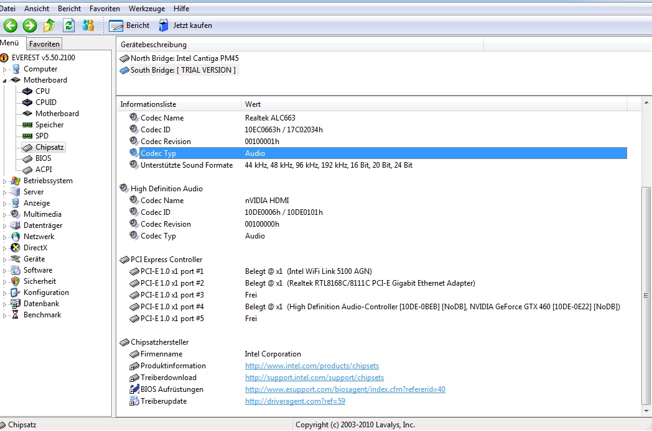Click the Benchmark hourglass icon

click(16, 315)
